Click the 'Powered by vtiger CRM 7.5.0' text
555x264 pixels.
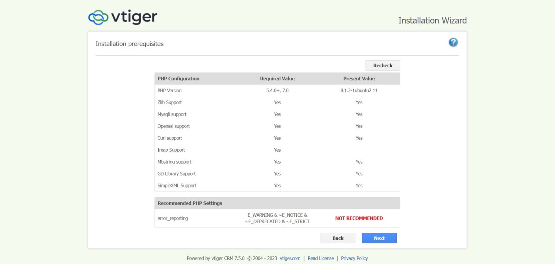[216, 258]
